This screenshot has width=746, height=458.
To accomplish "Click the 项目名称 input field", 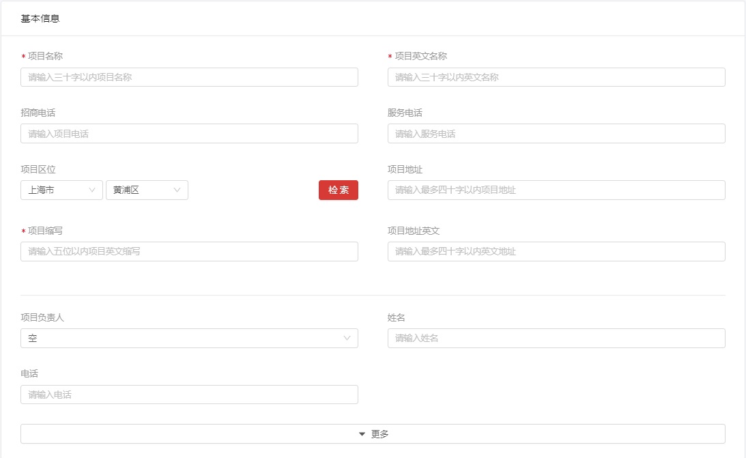I will coord(189,77).
